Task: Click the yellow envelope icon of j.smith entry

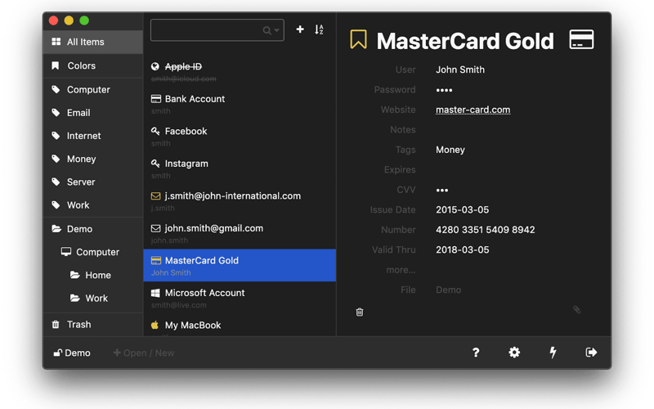Action: pyautogui.click(x=155, y=196)
